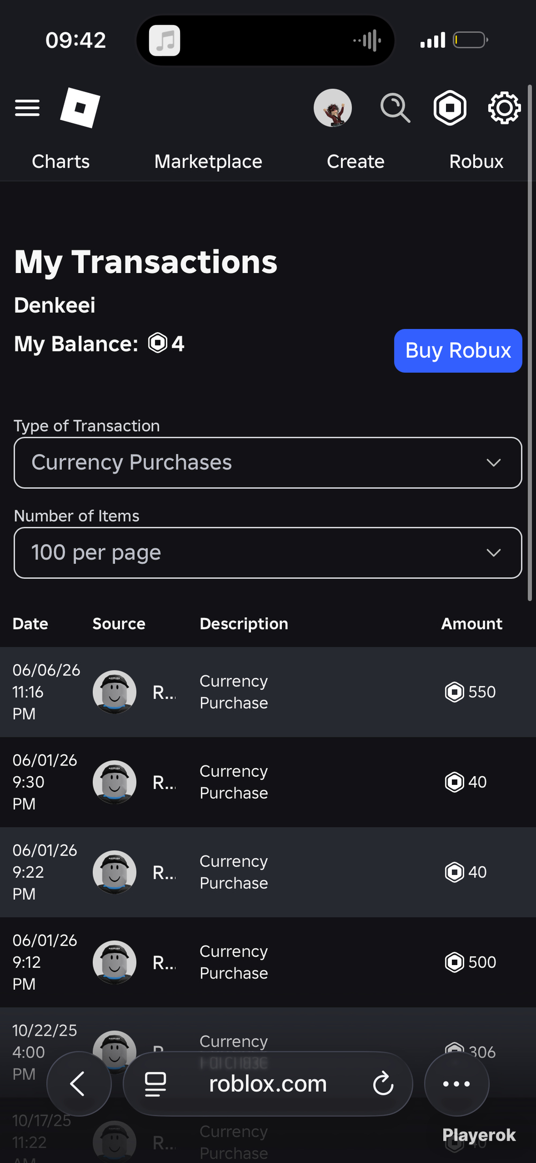Switch to the Marketplace tab
This screenshot has height=1163, width=536.
pos(209,161)
